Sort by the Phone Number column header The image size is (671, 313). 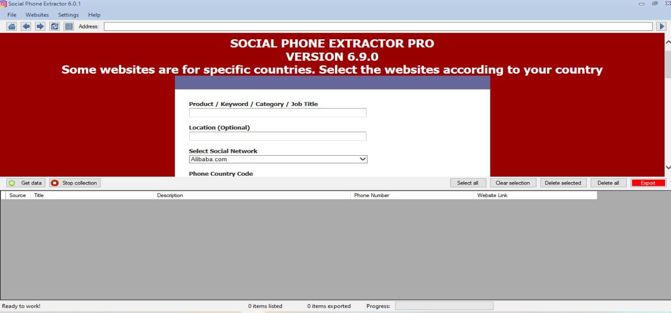coord(412,195)
